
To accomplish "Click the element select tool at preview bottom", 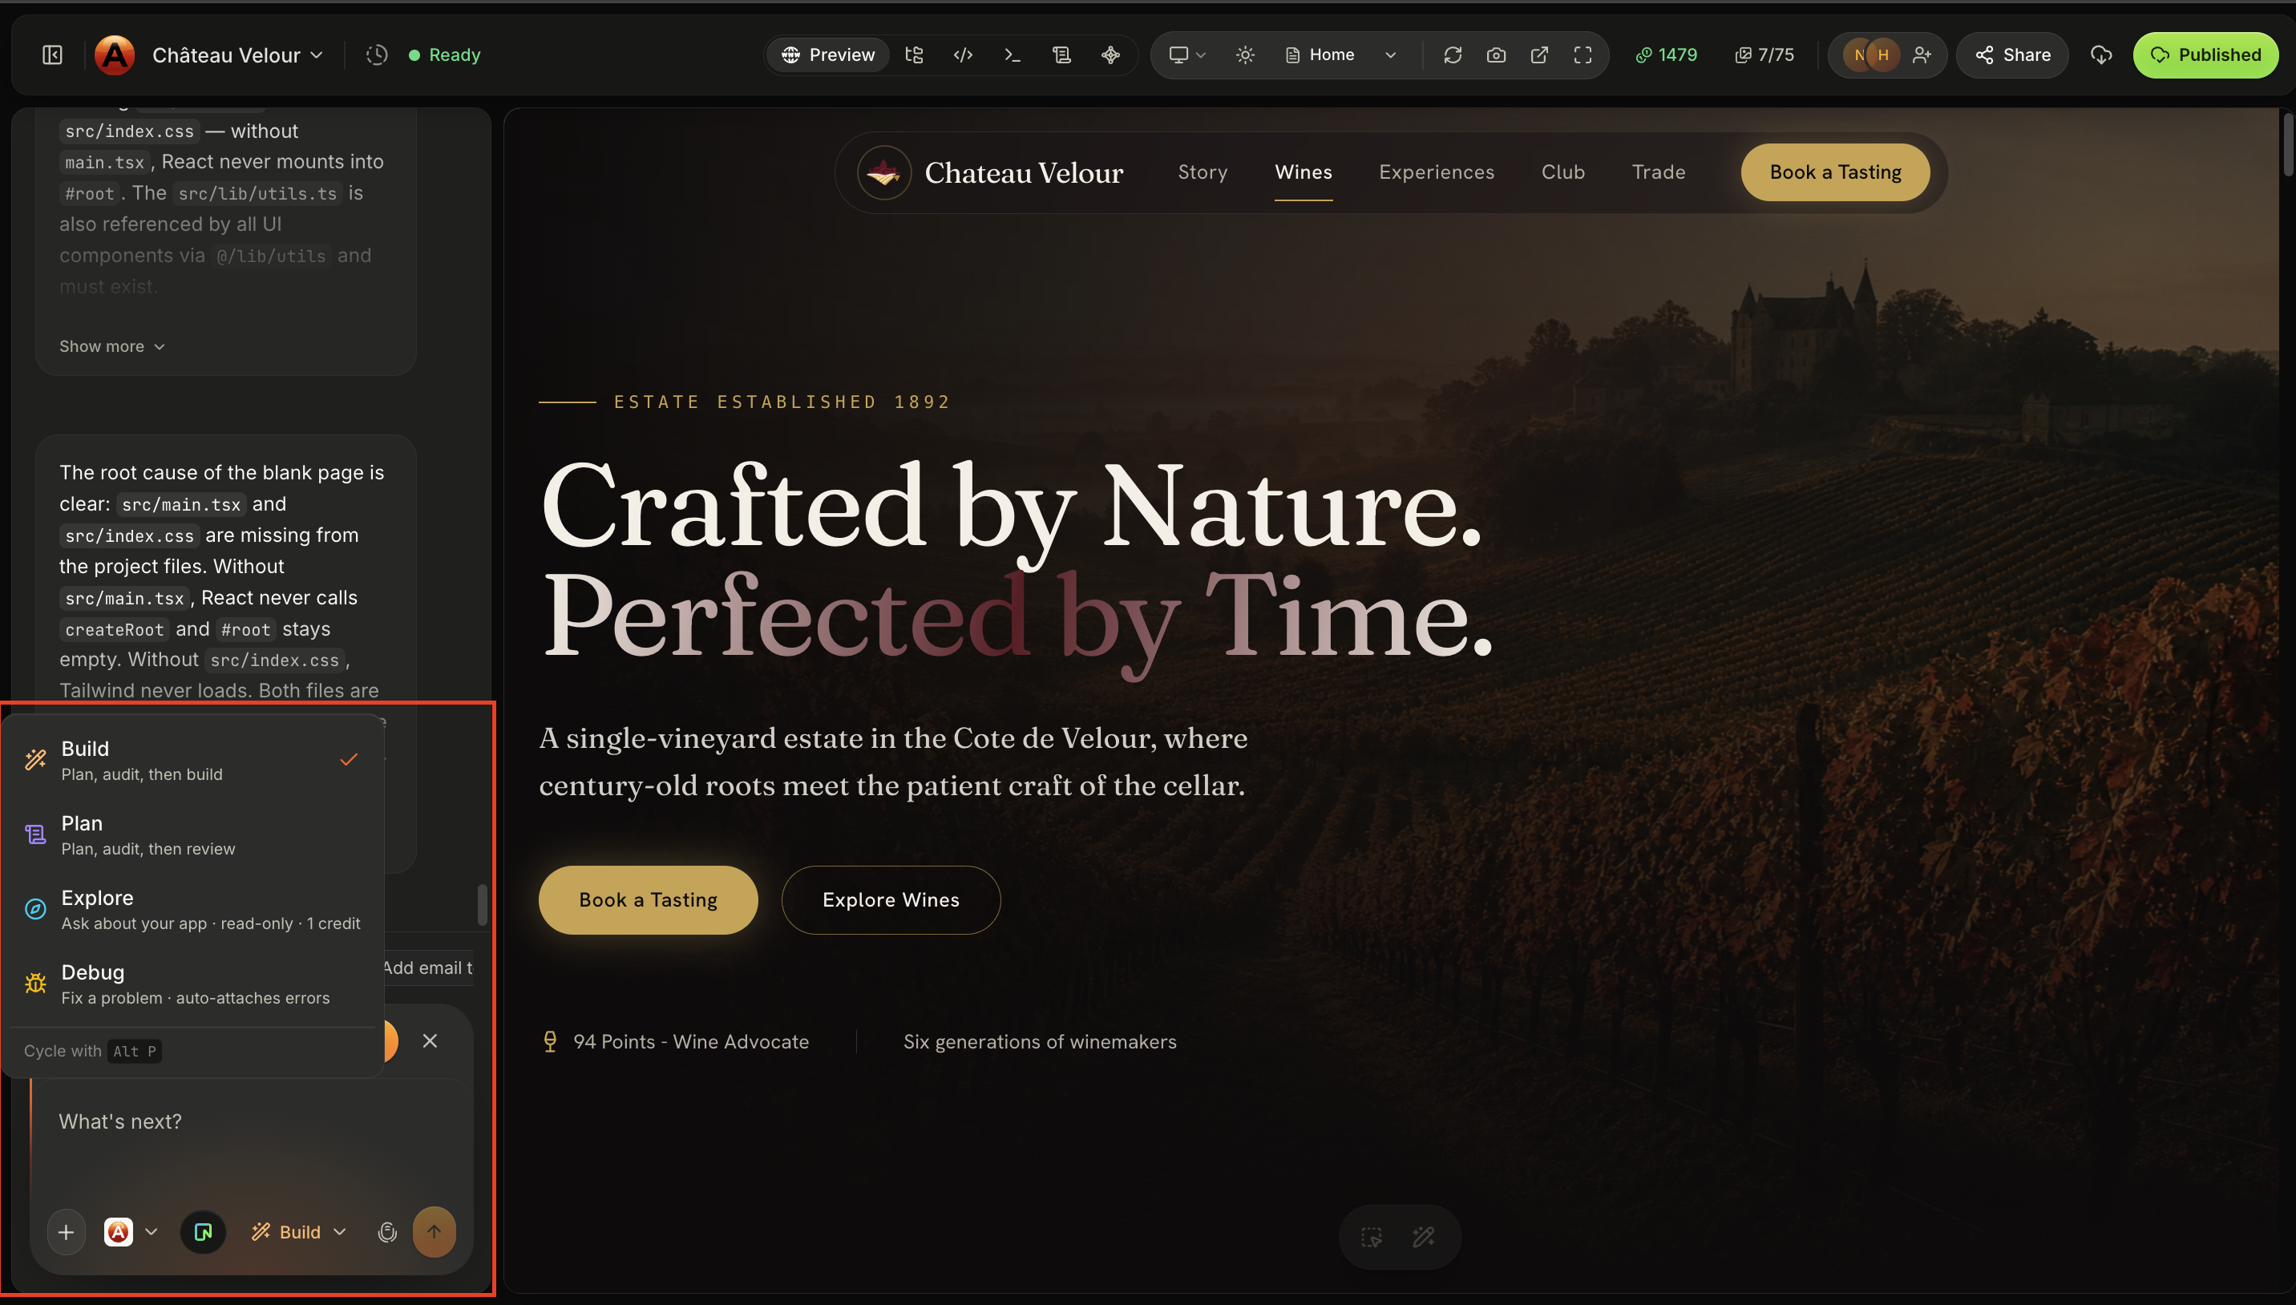I will pos(1371,1237).
